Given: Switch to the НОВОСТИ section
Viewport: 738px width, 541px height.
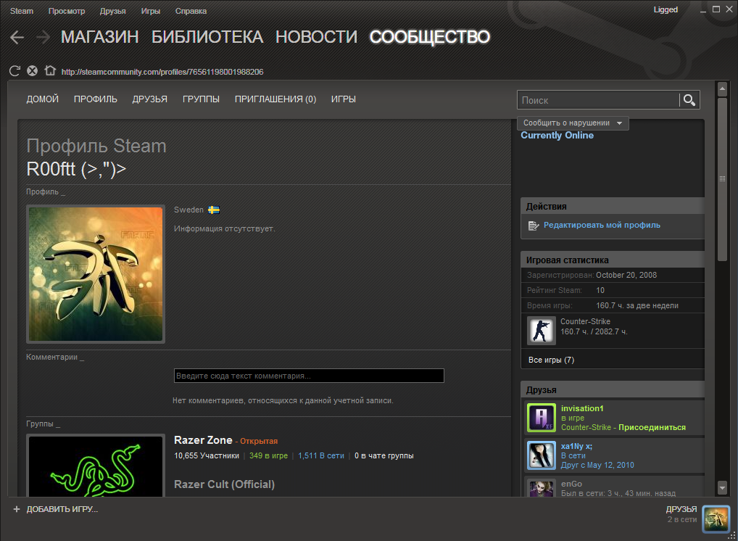Looking at the screenshot, I should (x=316, y=37).
